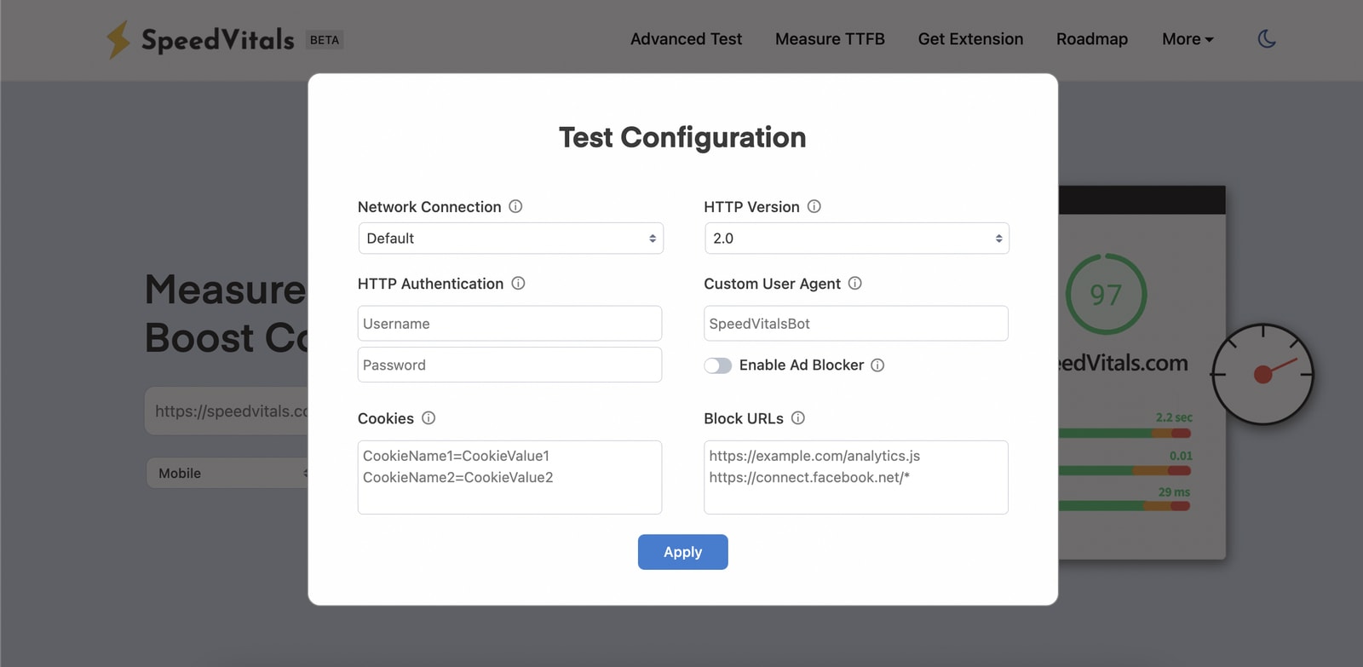
Task: Click the Custom User Agent info icon
Action: point(854,283)
